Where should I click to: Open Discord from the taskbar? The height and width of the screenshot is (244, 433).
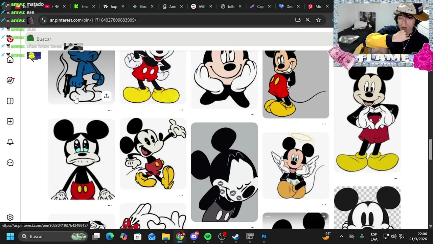pyautogui.click(x=194, y=236)
